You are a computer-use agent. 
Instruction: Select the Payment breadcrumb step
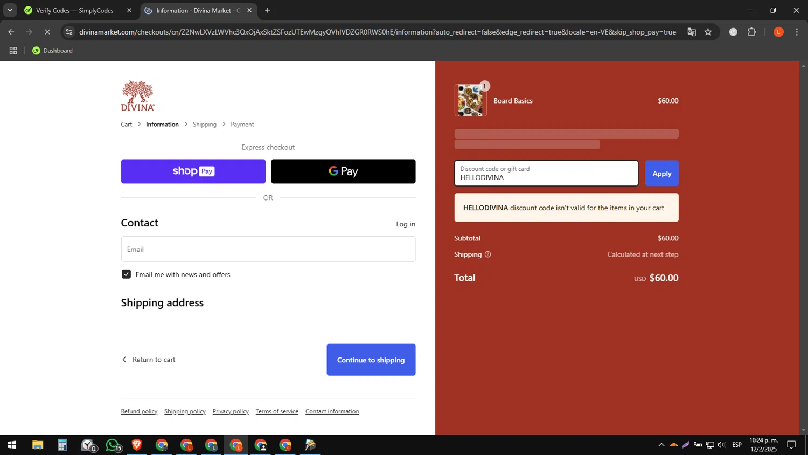(x=242, y=125)
